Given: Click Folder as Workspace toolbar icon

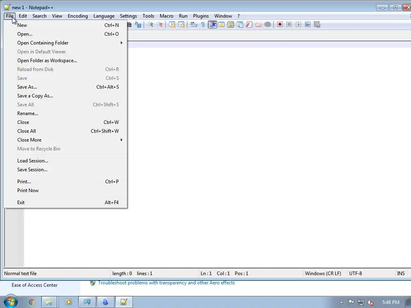Looking at the screenshot, I should tap(258, 24).
